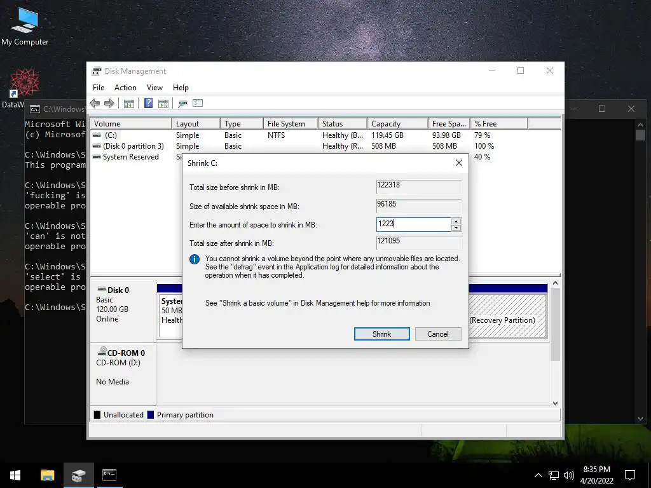This screenshot has height=488, width=651.
Task: Click the Forward arrow in Disk Management toolbar
Action: tap(109, 104)
